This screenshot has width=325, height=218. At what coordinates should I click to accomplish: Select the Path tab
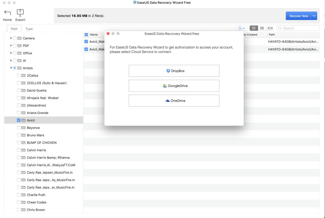(14, 29)
